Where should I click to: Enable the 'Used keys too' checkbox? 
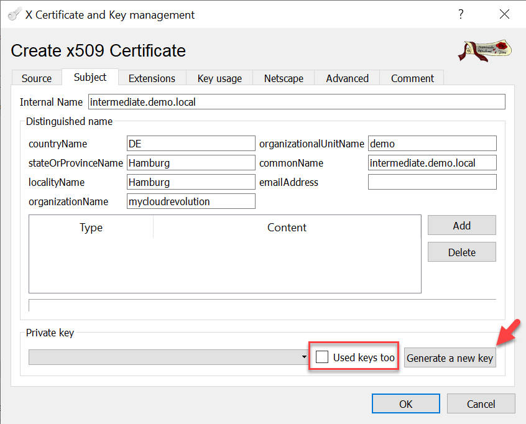pyautogui.click(x=322, y=357)
